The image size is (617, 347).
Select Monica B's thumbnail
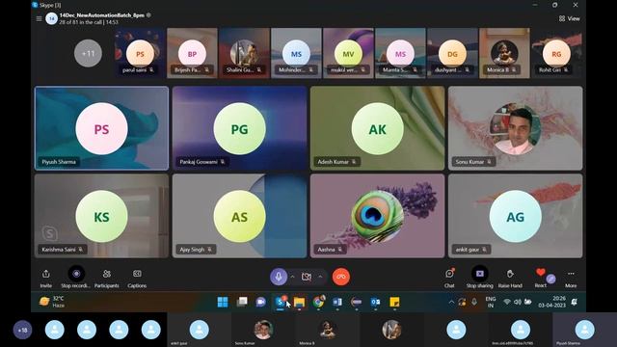pos(504,53)
